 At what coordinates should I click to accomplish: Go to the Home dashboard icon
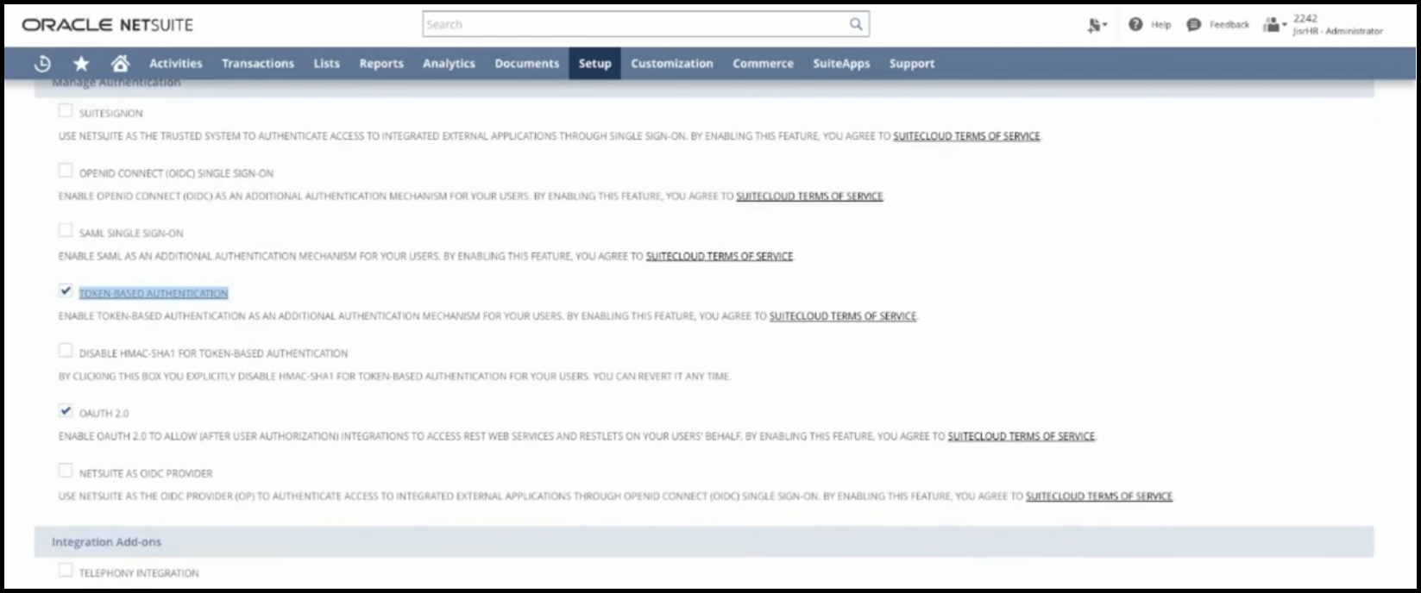[x=120, y=64]
